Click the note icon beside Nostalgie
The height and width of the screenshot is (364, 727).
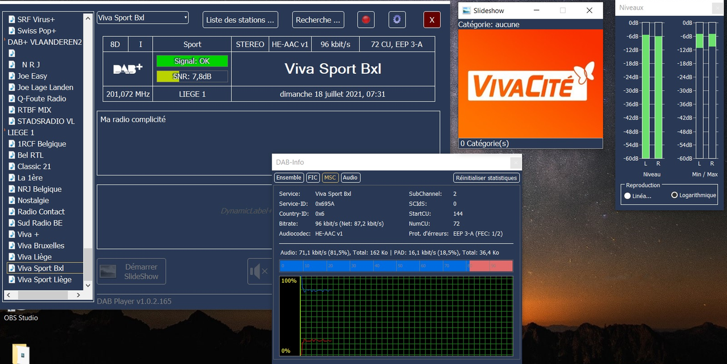[x=11, y=200]
